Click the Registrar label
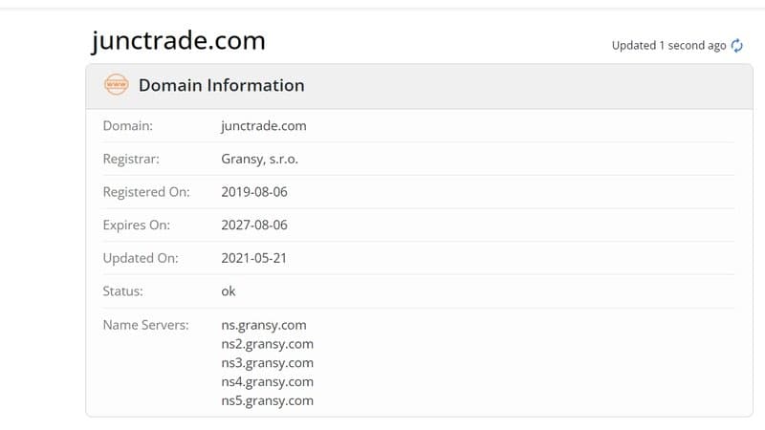Viewport: 765px width, 430px height. (131, 159)
